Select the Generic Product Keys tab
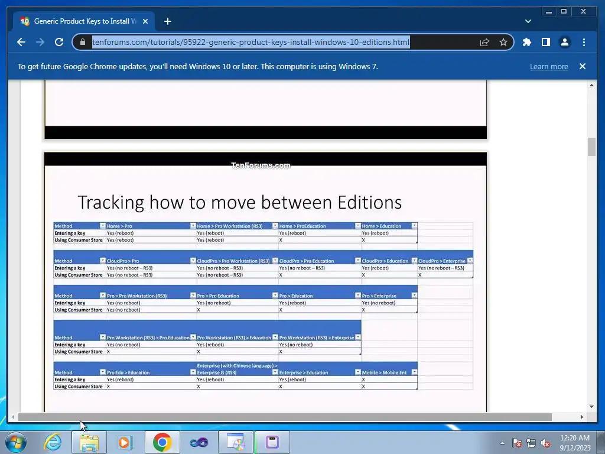The width and height of the screenshot is (605, 454). click(84, 21)
